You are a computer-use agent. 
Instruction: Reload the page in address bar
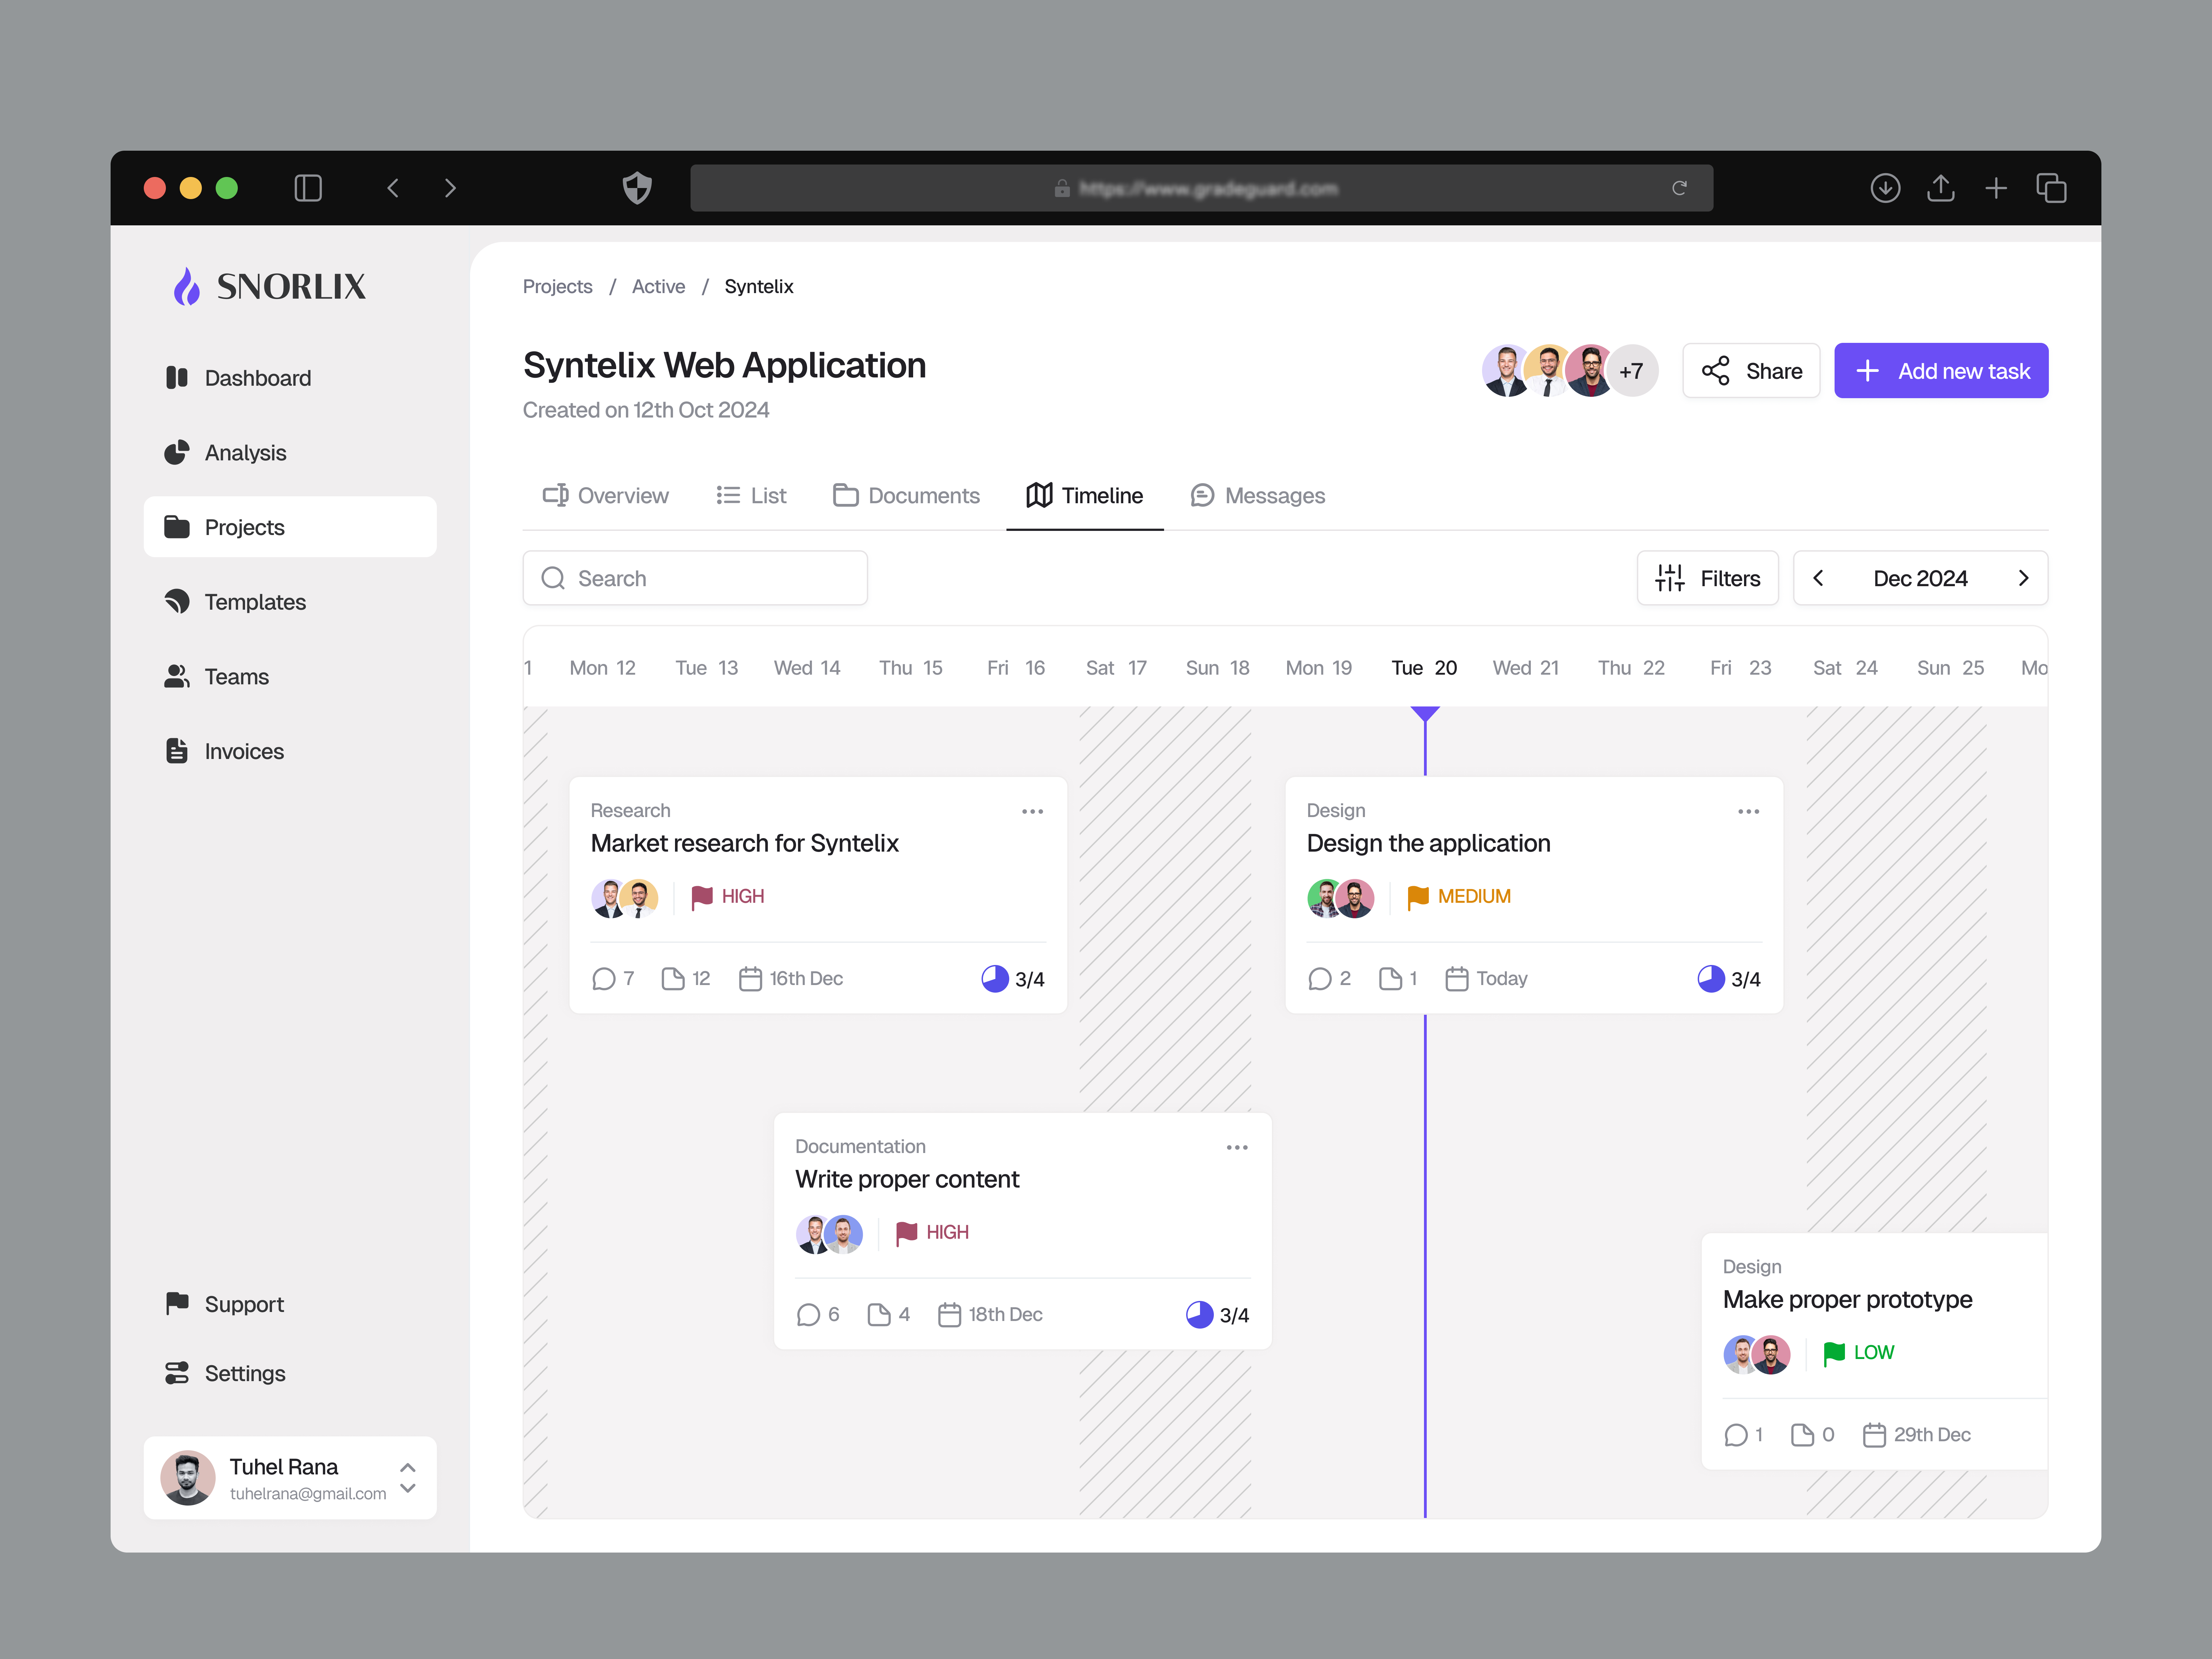1680,188
